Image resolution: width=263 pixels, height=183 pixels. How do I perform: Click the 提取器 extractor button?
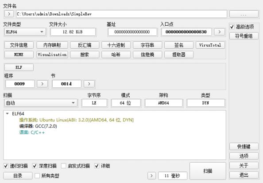pos(179,55)
